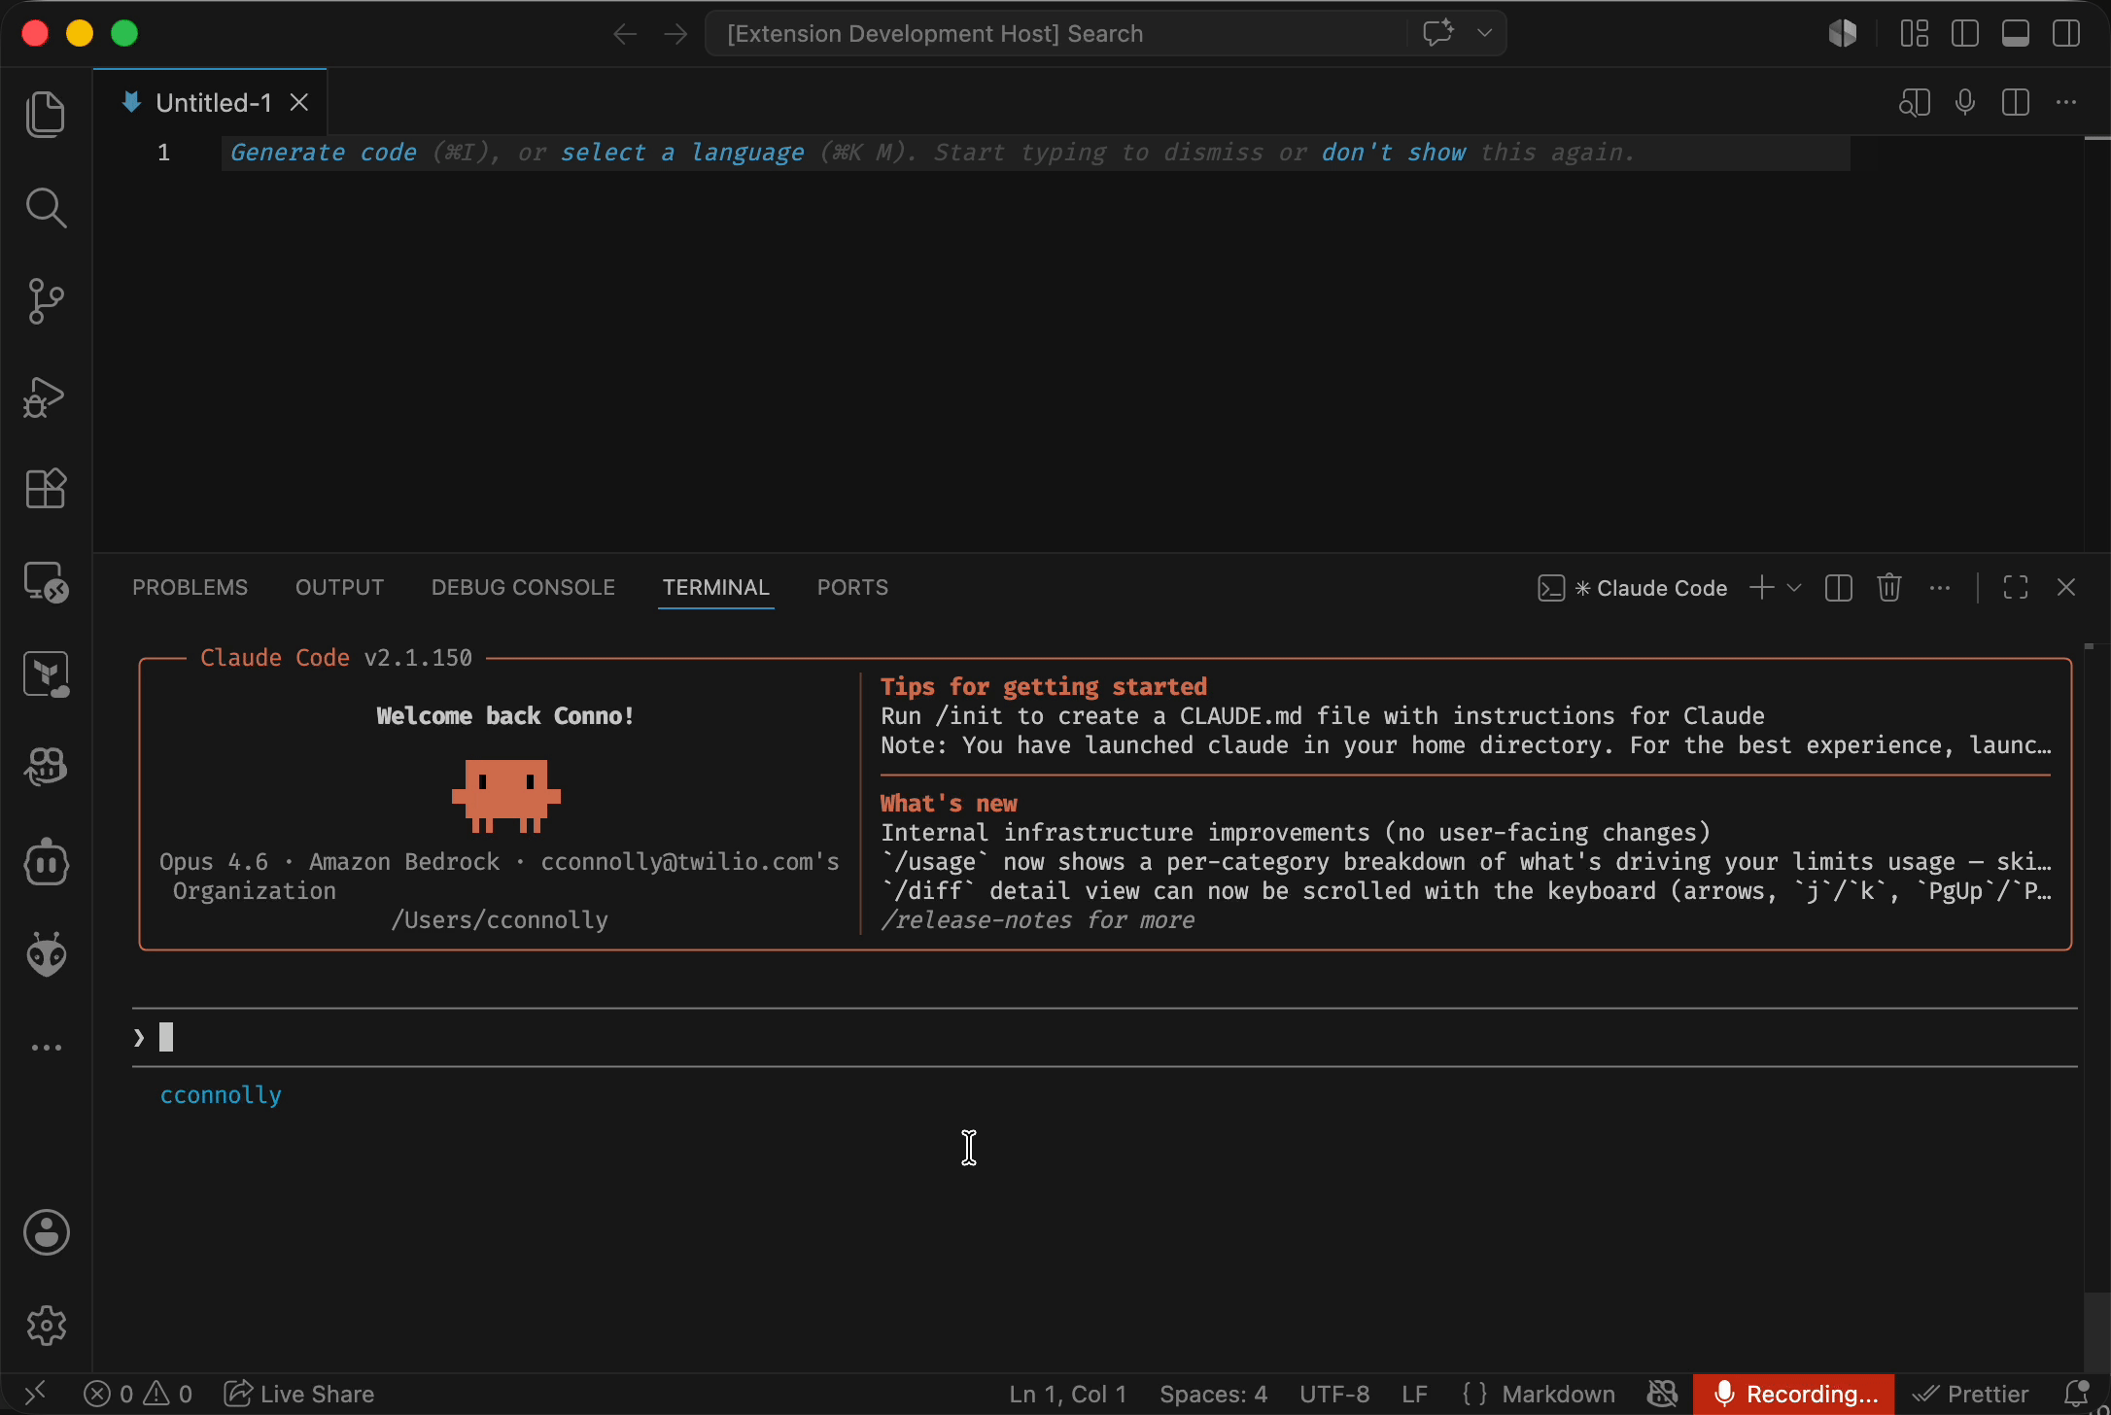Open the markdown preview to the side
The height and width of the screenshot is (1415, 2111).
[1915, 102]
